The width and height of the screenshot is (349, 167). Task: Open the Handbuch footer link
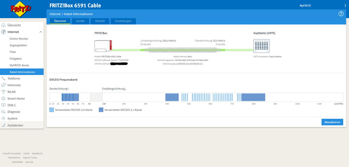click(37, 153)
